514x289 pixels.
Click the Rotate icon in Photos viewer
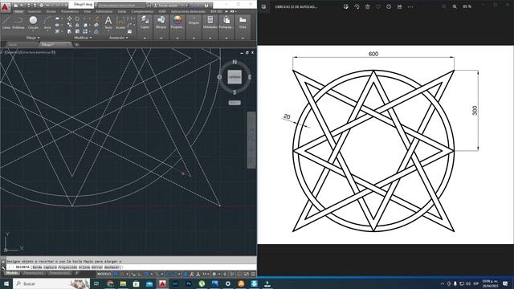pos(357,6)
